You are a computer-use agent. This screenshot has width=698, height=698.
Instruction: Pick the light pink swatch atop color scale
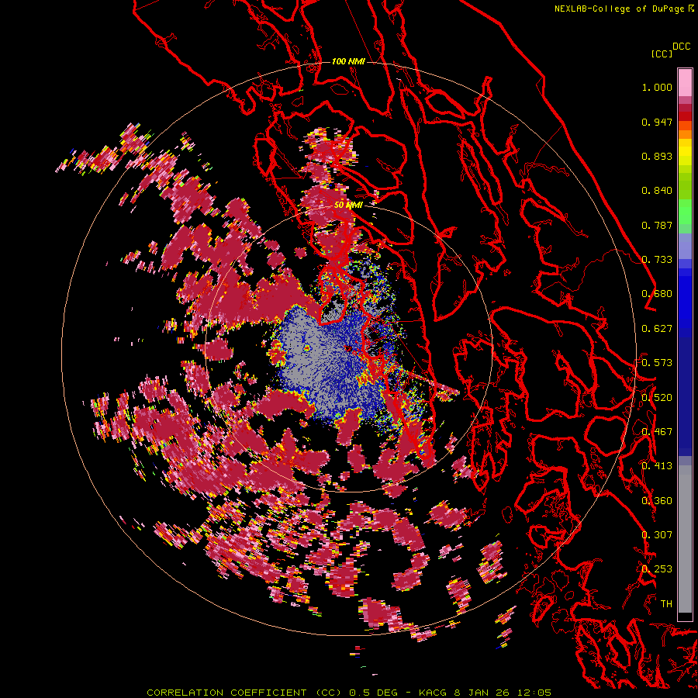(x=685, y=82)
